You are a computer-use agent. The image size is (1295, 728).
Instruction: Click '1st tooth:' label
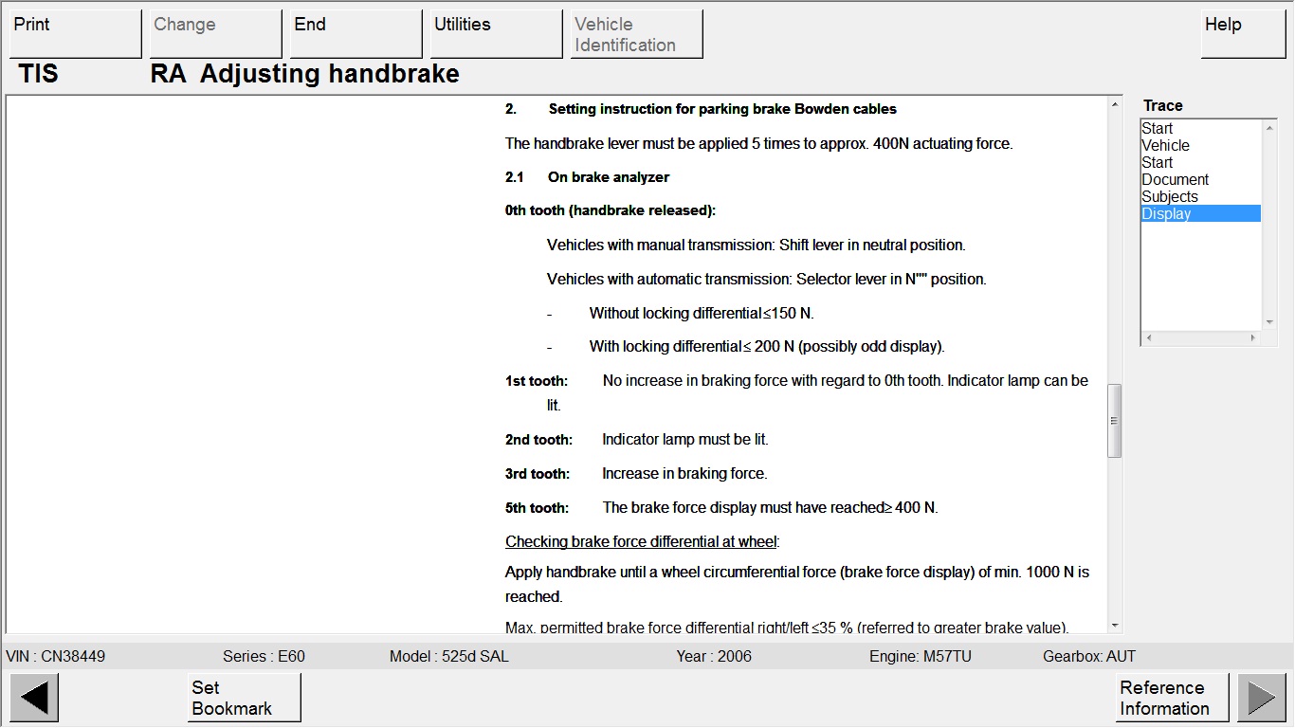pyautogui.click(x=537, y=381)
